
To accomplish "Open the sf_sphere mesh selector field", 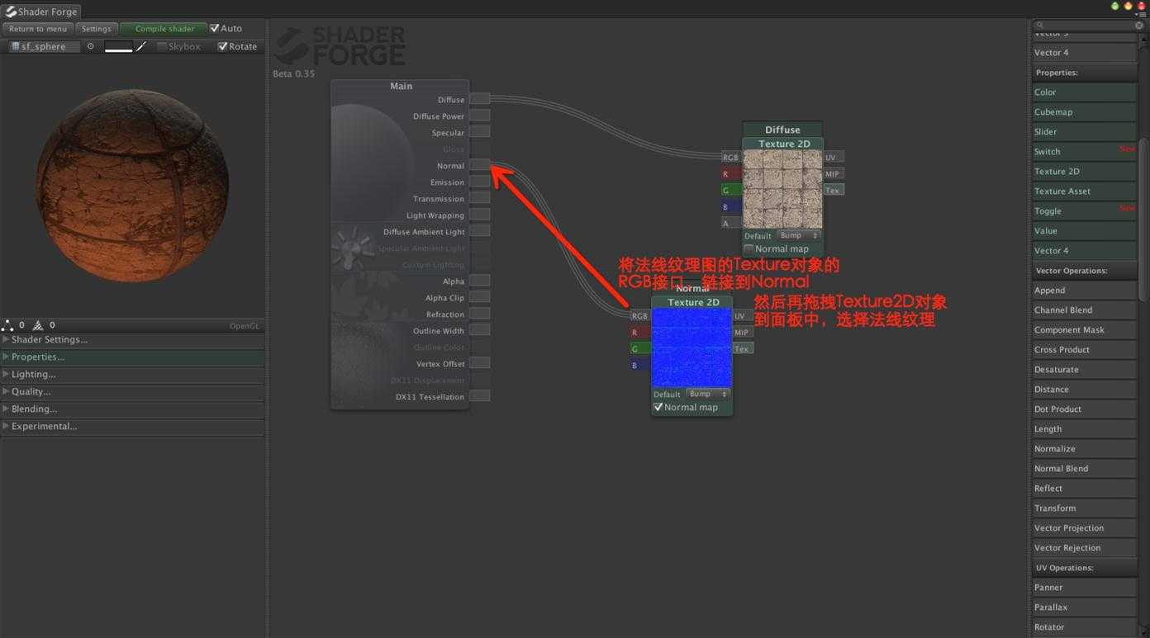I will click(x=45, y=47).
